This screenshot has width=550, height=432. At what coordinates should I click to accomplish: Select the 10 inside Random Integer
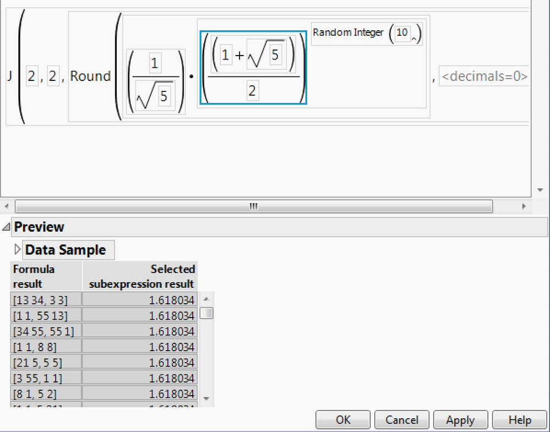coord(402,33)
